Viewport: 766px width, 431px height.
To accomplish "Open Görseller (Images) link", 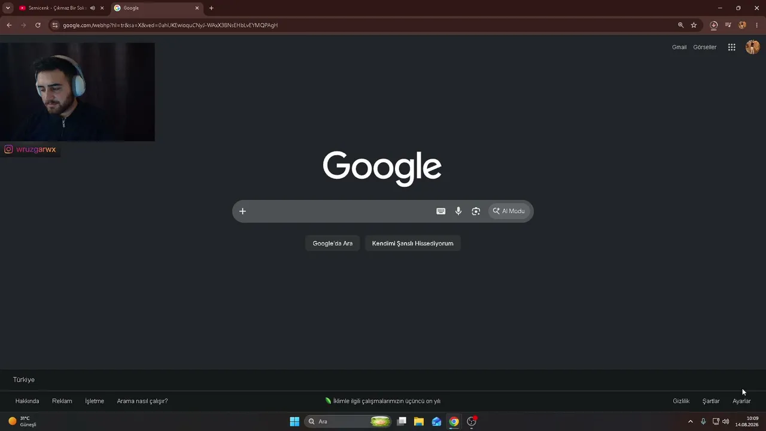I will [704, 47].
